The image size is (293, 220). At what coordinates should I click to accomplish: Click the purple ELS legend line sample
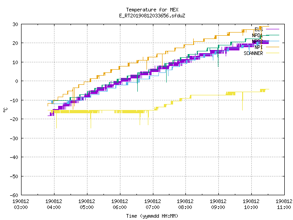272,29
